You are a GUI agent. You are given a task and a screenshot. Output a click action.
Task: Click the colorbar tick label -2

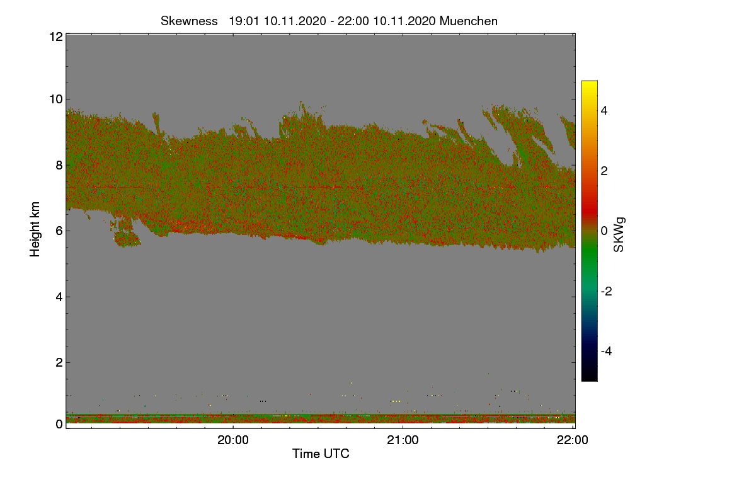(607, 291)
